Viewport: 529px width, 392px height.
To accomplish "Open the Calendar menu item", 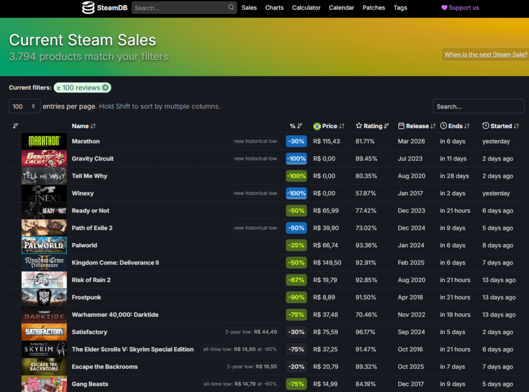I will [341, 7].
